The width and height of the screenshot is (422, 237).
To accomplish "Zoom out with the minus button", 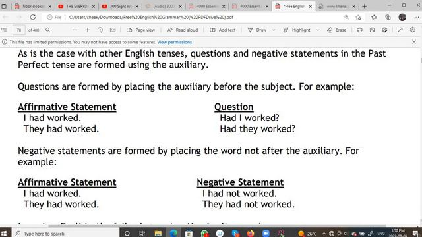I will [75, 30].
